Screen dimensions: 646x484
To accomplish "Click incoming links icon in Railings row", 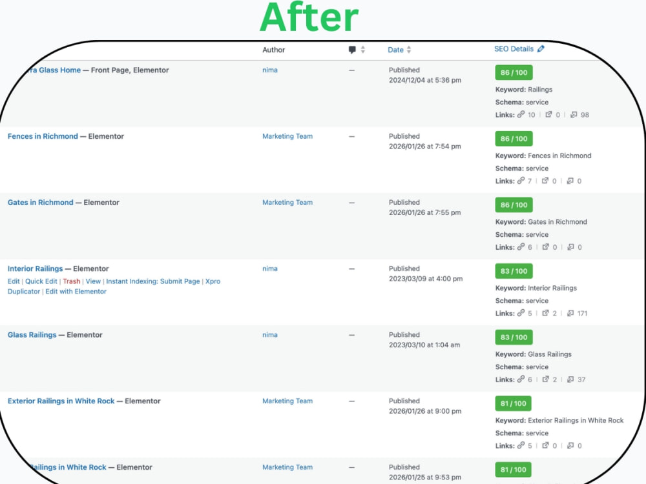I will [x=574, y=114].
